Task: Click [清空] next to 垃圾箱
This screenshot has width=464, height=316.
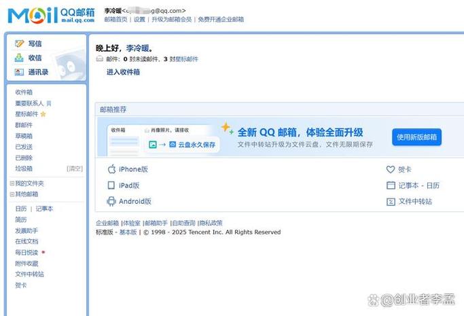Action: tap(75, 169)
